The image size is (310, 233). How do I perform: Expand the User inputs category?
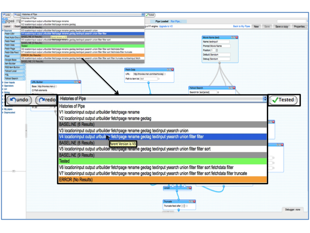[3, 82]
